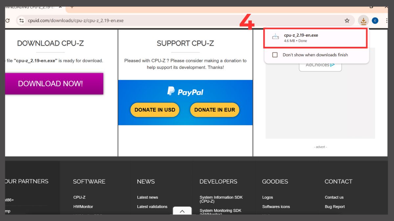
Task: Click the "- advert -" label
Action: 320,147
